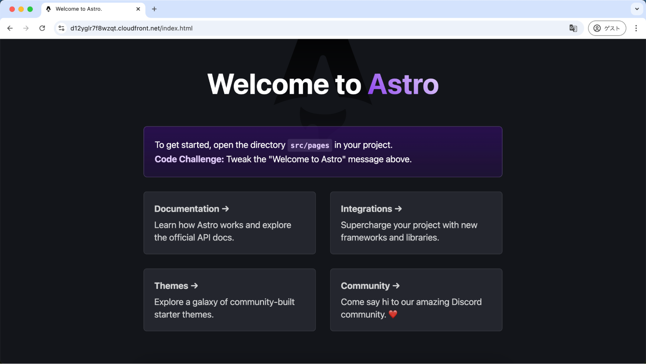The image size is (646, 364).
Task: Open the Integrations card link
Action: point(416,223)
